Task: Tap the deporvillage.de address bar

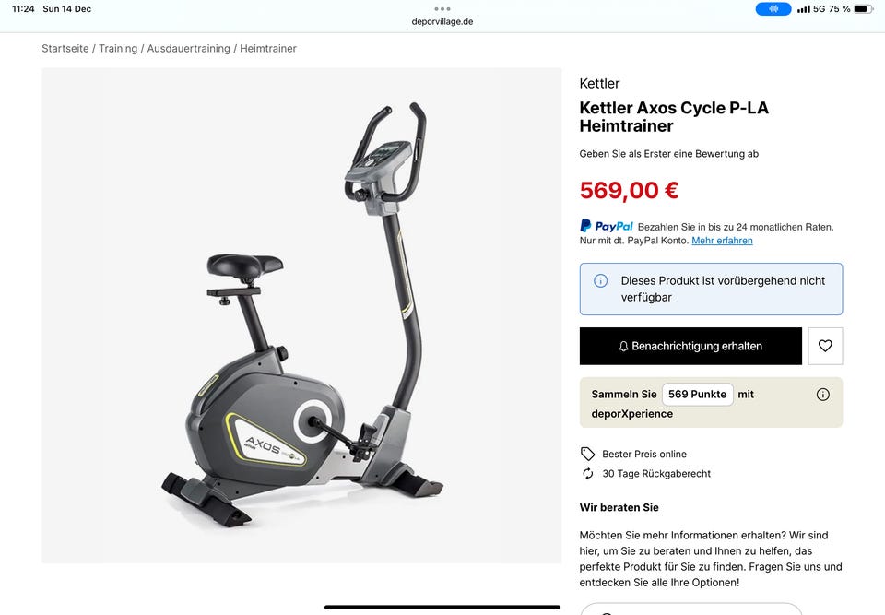Action: click(442, 21)
